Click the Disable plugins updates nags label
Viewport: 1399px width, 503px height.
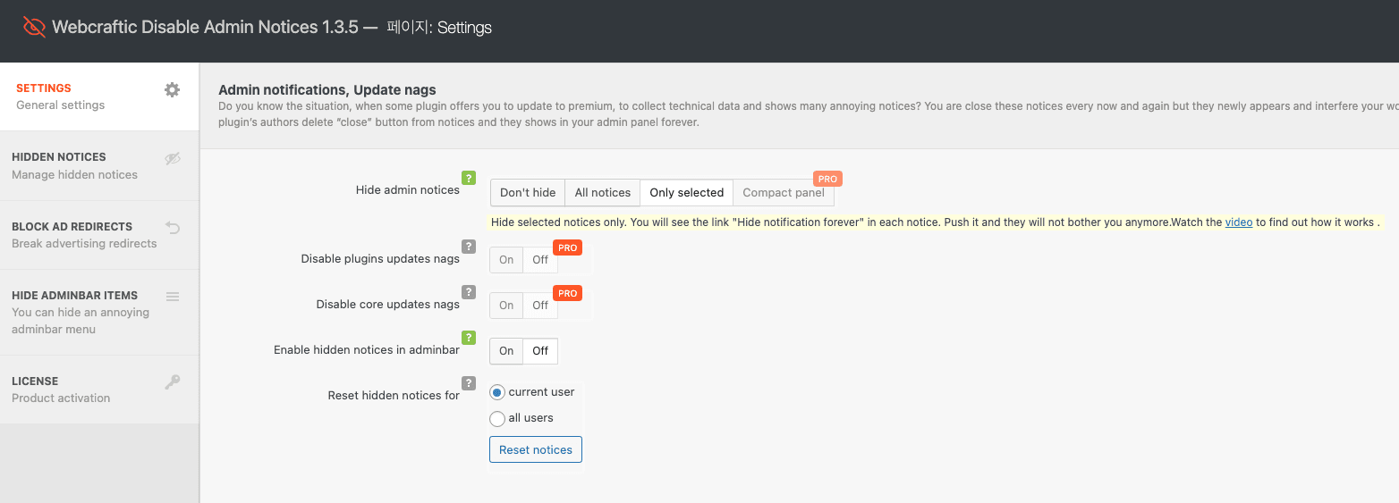tap(380, 258)
